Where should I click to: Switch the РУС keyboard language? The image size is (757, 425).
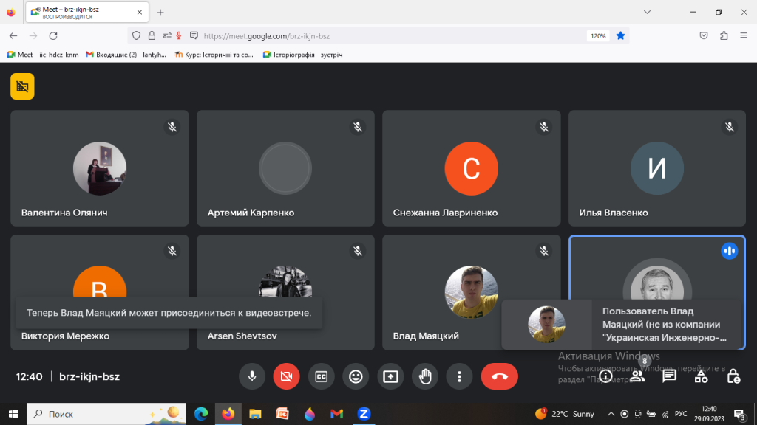coord(681,414)
